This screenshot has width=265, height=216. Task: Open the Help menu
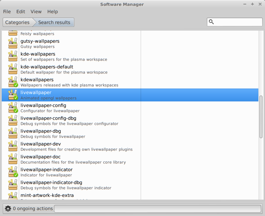[x=53, y=11]
